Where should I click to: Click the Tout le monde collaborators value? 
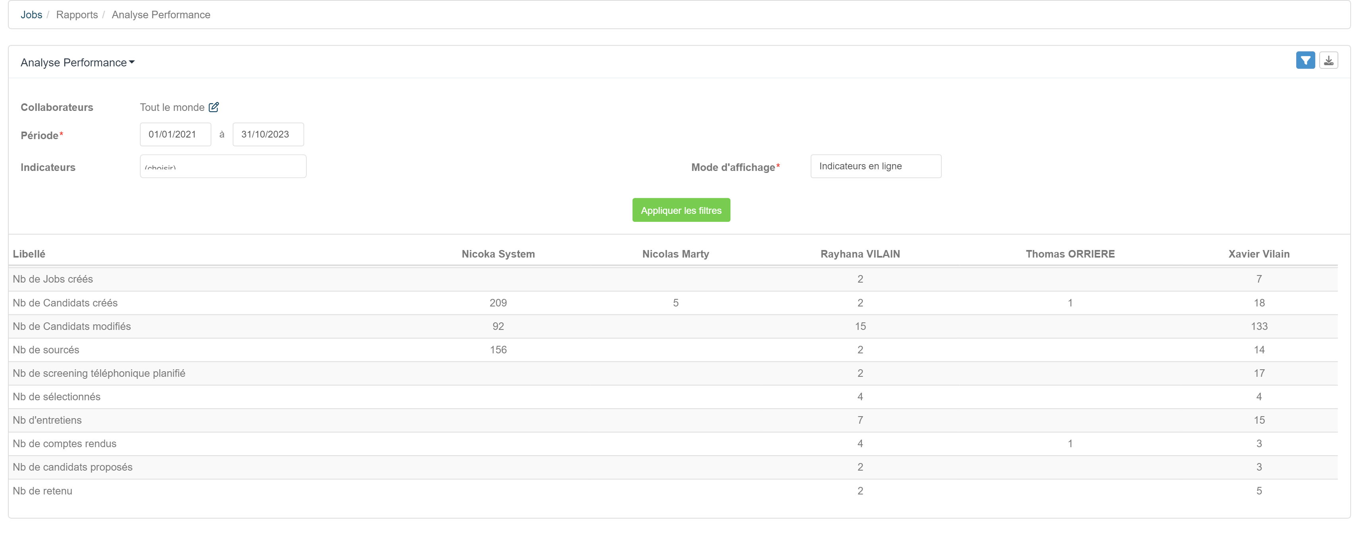172,107
